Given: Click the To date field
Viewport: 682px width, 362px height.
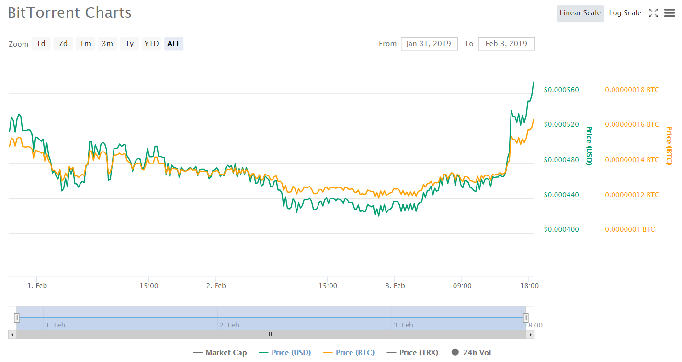Looking at the screenshot, I should 506,44.
